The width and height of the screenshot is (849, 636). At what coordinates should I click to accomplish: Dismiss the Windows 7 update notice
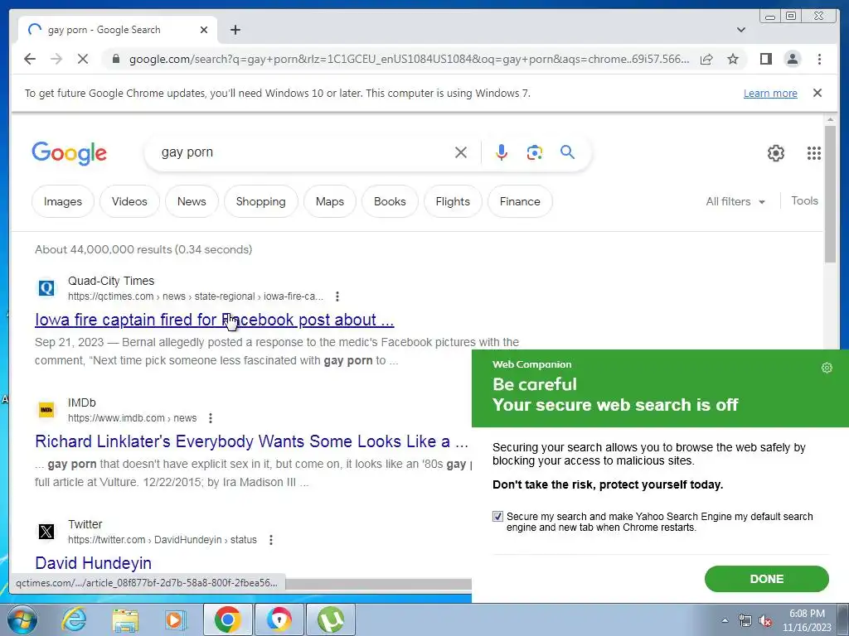tap(817, 93)
